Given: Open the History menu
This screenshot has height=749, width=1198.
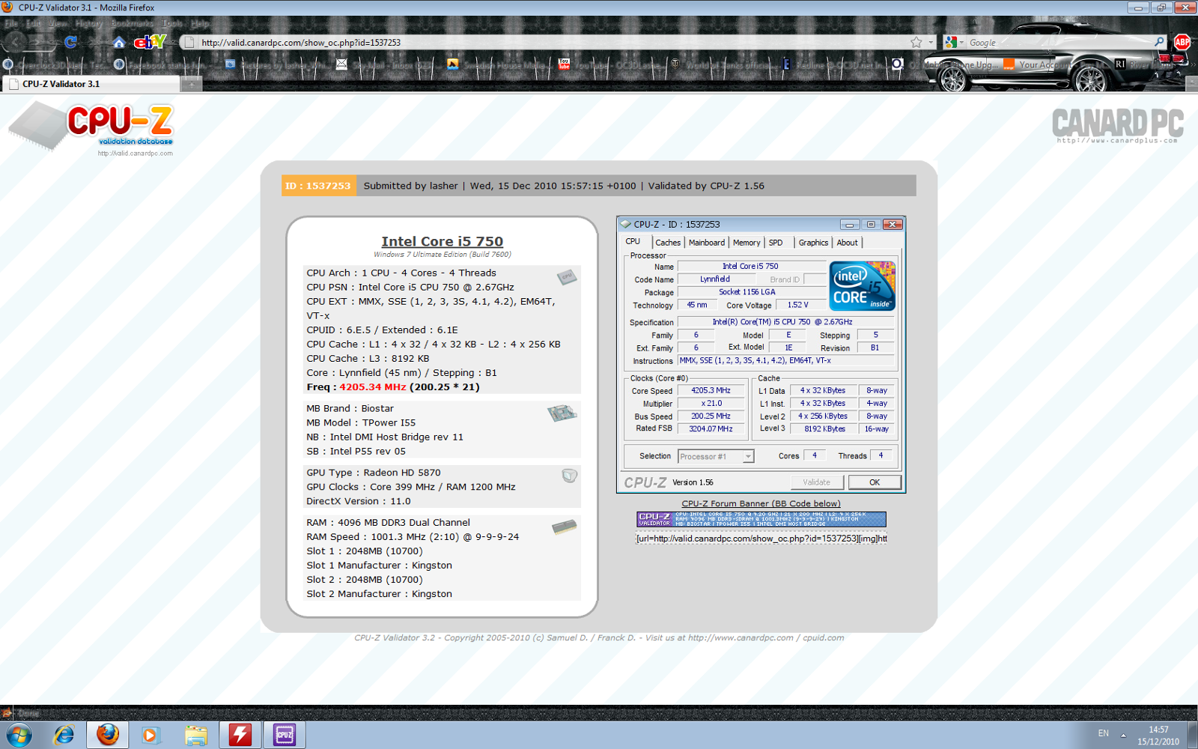Looking at the screenshot, I should coord(89,24).
